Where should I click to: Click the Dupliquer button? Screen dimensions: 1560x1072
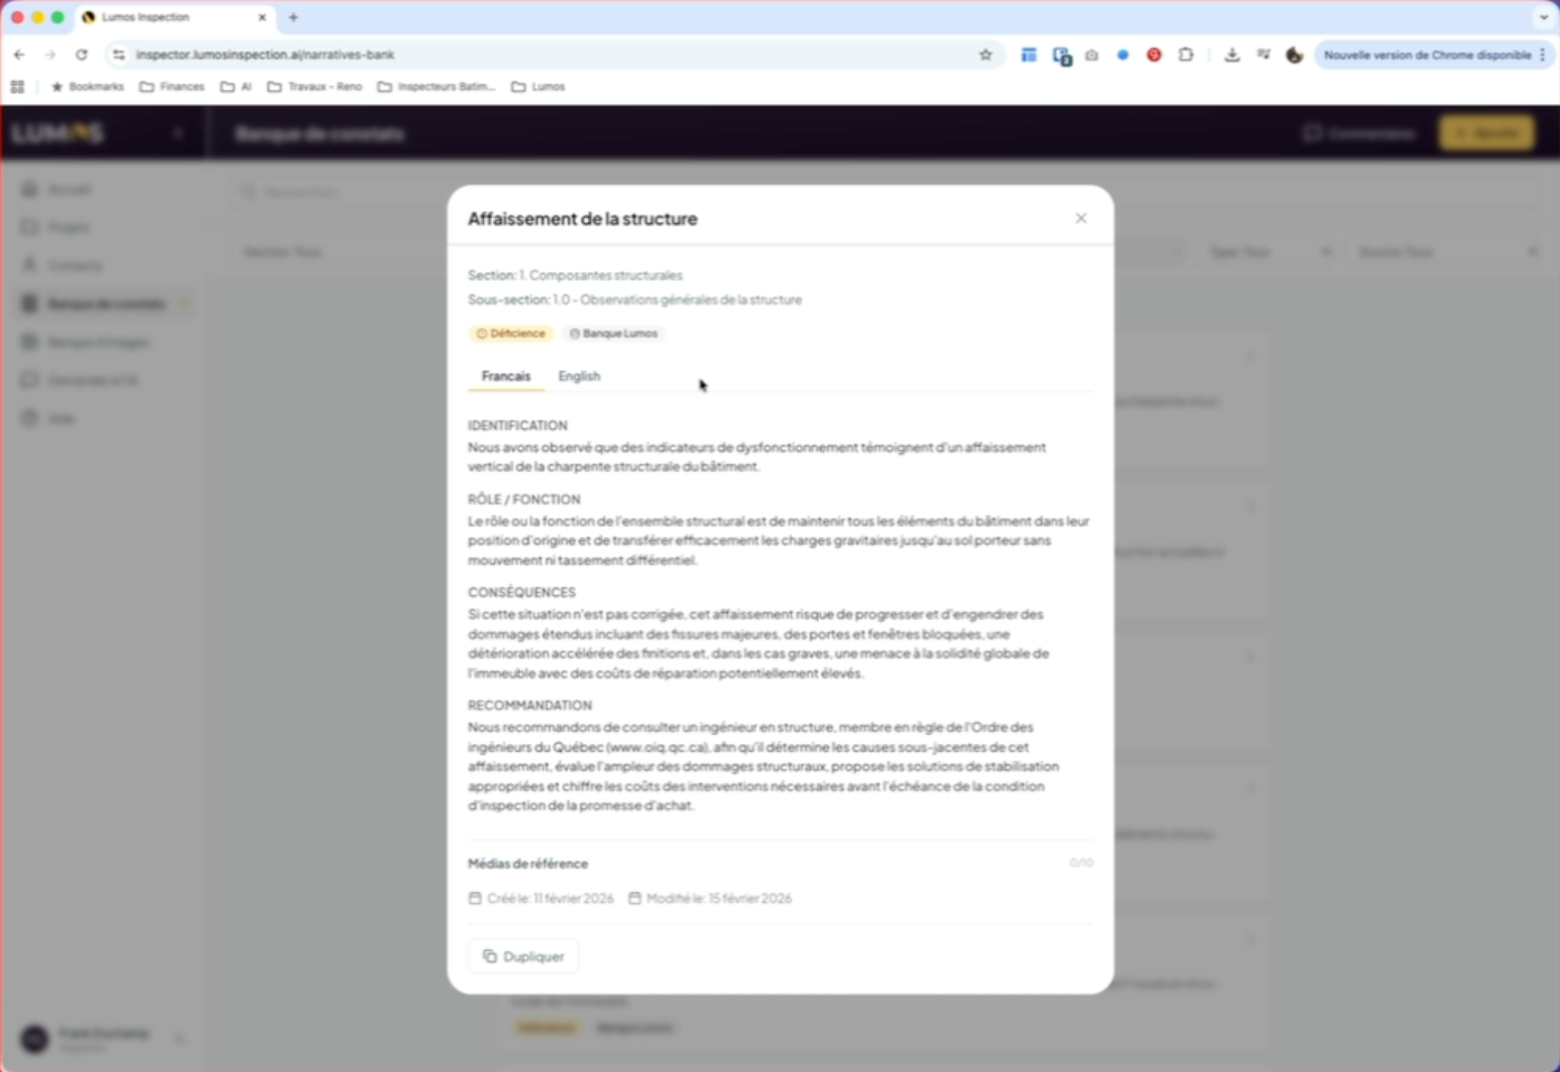point(524,956)
